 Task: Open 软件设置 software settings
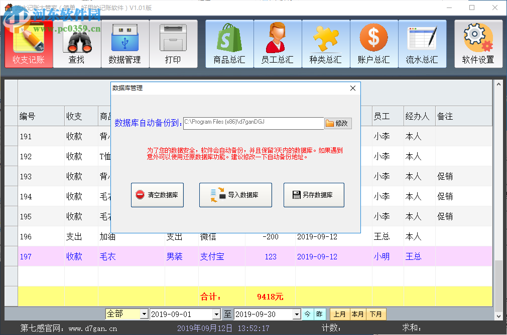tap(478, 44)
